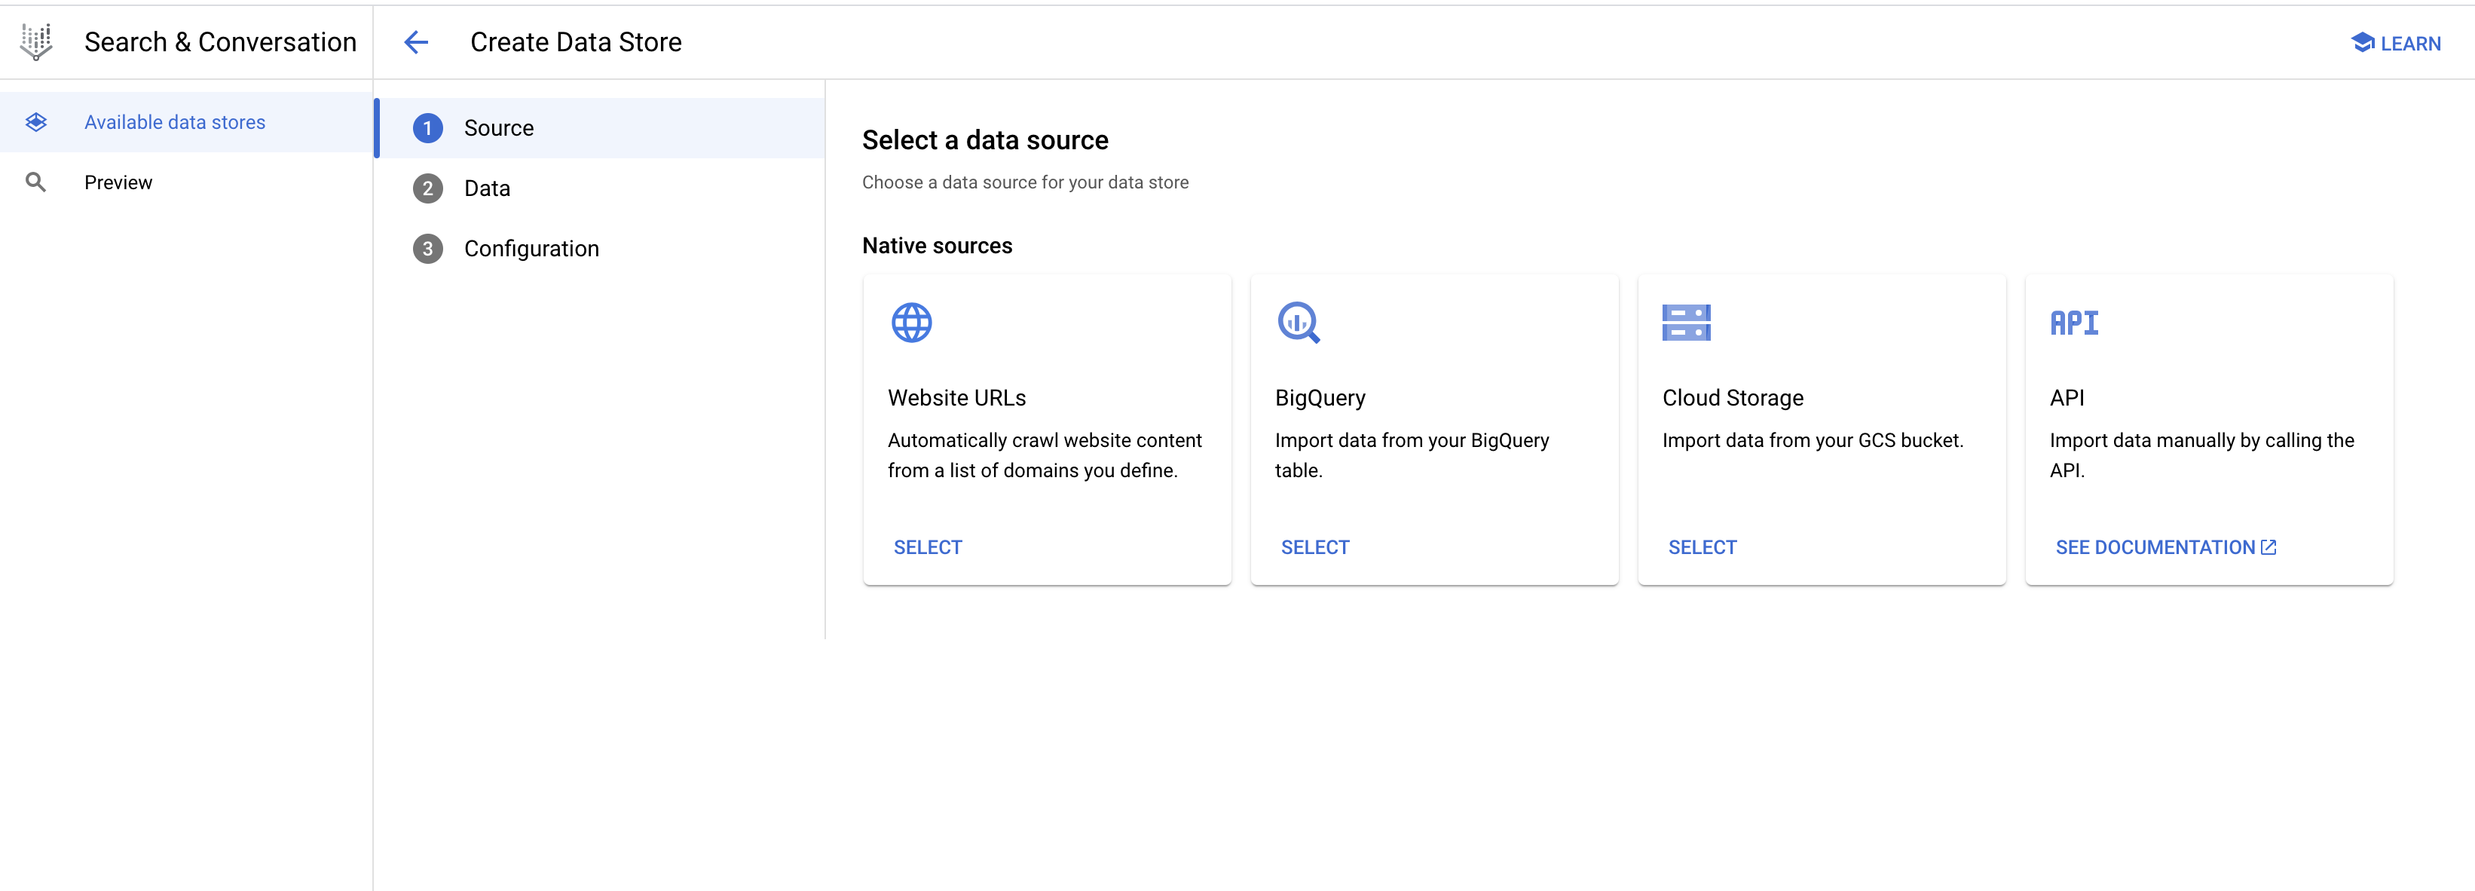
Task: Click step number 3 circle
Action: (x=427, y=249)
